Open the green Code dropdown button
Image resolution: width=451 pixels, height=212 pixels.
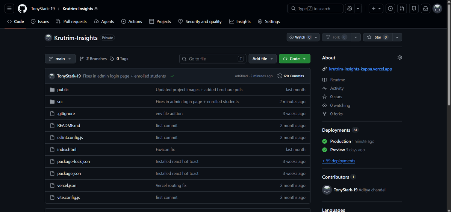pos(295,59)
